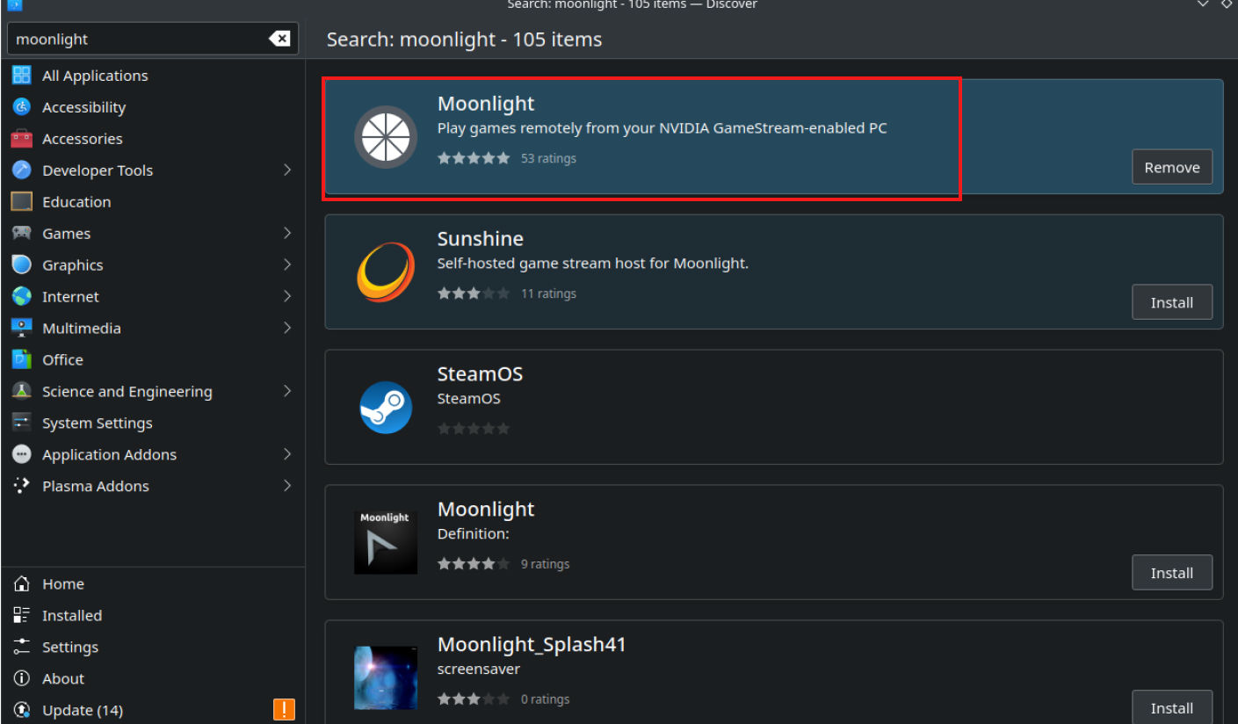Expand the Internet category

coord(286,296)
